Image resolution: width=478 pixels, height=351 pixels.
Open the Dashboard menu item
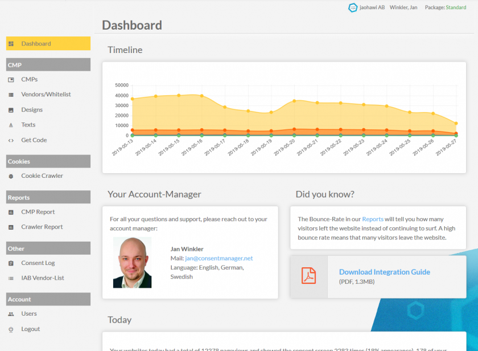point(48,43)
